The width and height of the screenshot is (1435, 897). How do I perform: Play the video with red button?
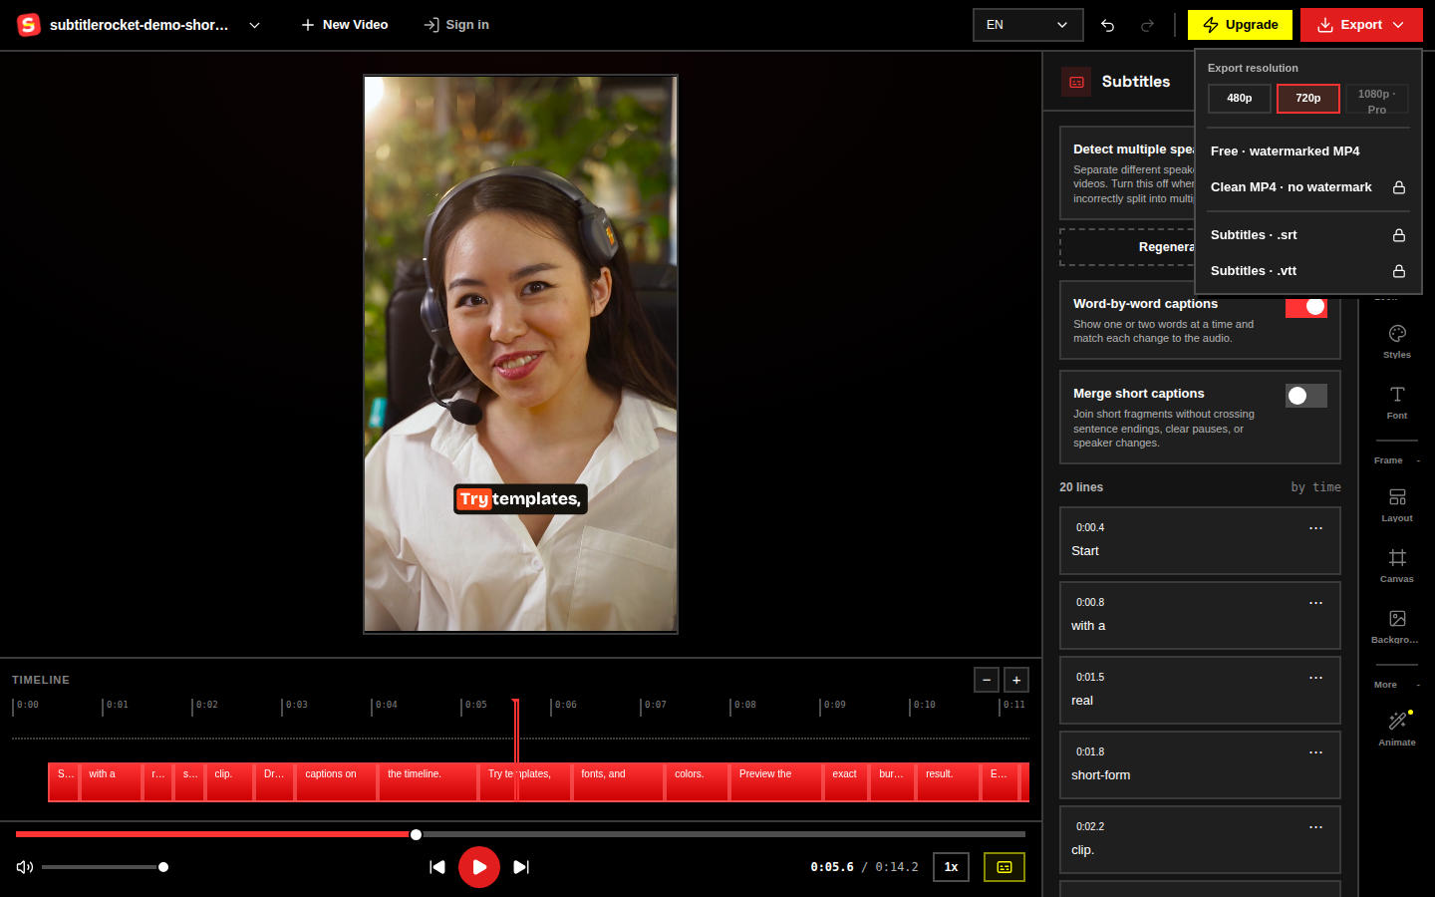click(x=479, y=867)
